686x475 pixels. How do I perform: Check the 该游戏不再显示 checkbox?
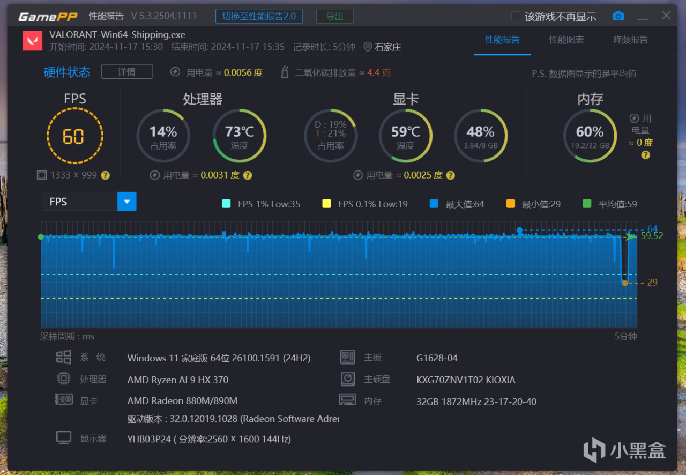click(516, 16)
